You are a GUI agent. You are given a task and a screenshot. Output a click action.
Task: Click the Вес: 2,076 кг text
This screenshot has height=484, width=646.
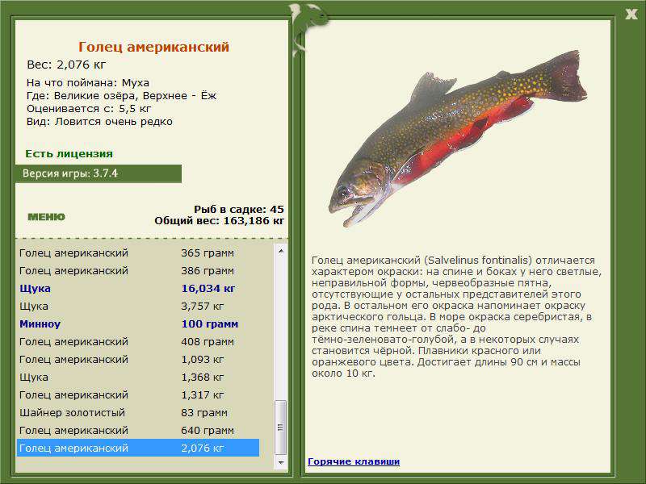tap(66, 65)
